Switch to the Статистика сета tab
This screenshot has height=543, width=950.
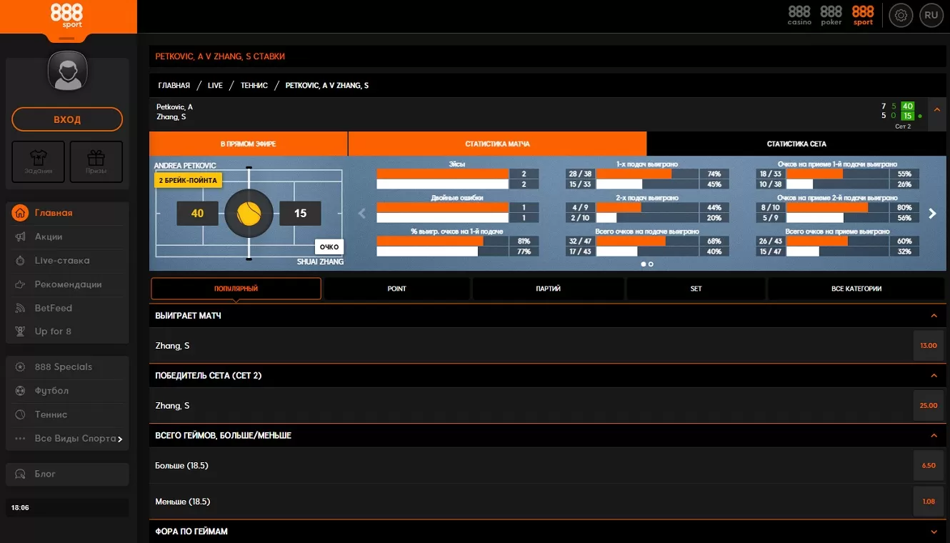[x=796, y=144]
